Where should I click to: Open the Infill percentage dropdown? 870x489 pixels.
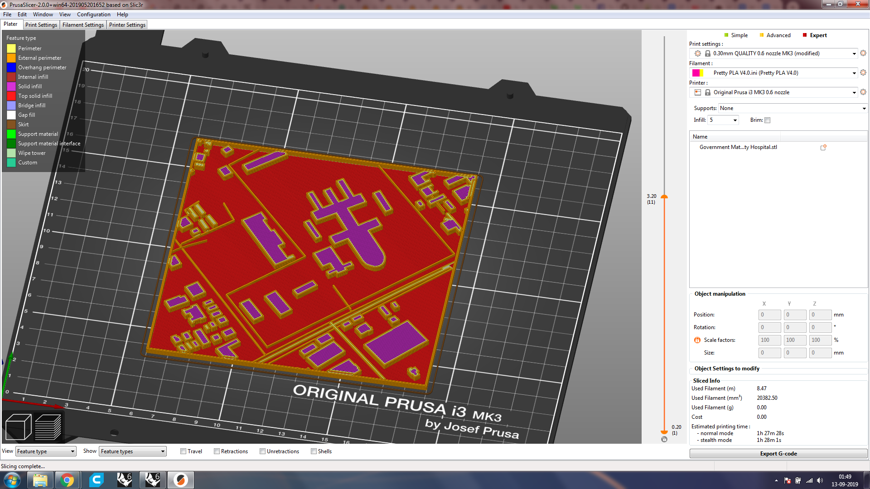click(x=734, y=120)
